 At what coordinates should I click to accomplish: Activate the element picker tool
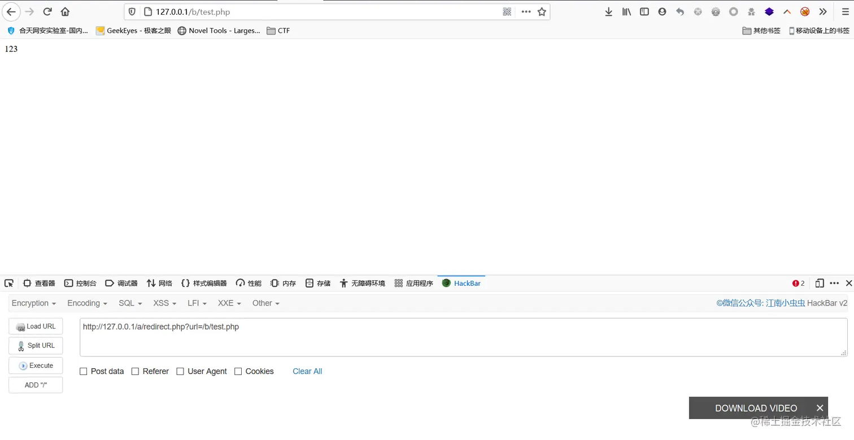[9, 283]
